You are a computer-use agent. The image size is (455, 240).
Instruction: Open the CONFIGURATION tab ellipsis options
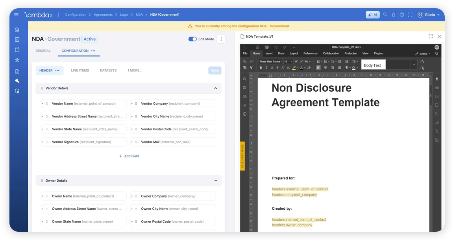[93, 50]
